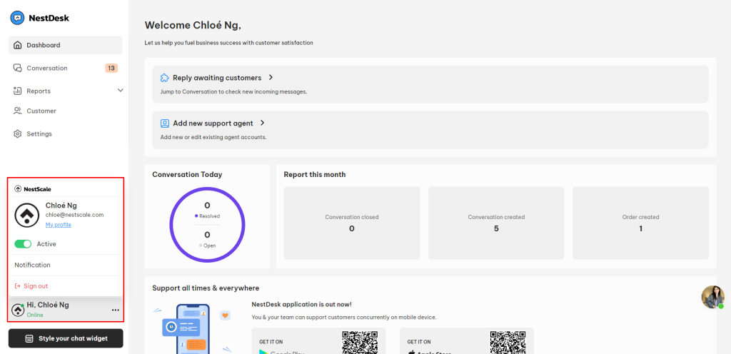Click the chevron after Add new support agent
The width and height of the screenshot is (731, 354).
tap(263, 123)
